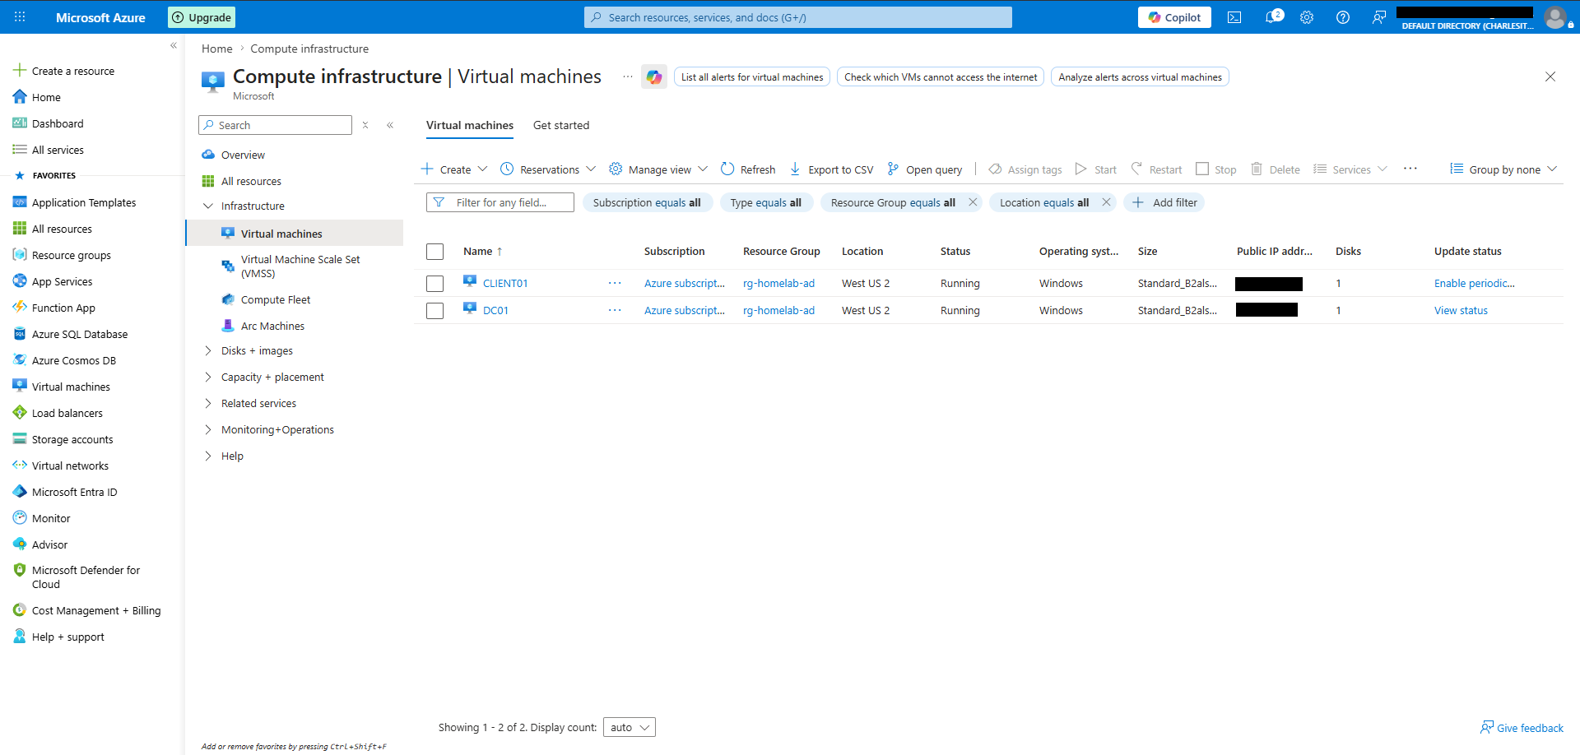
Task: Open the CLIENT01 virtual machine link
Action: pyautogui.click(x=505, y=284)
